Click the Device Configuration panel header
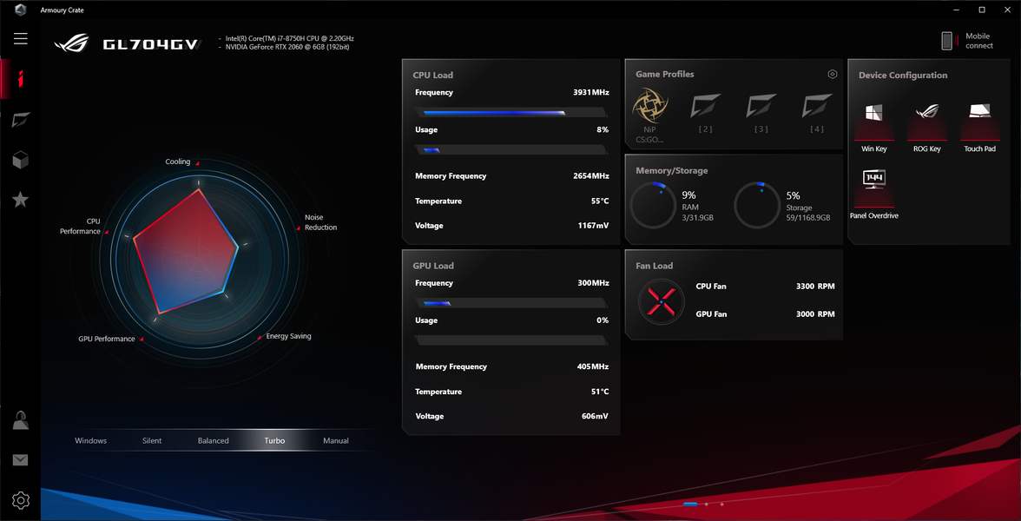The height and width of the screenshot is (521, 1021). [x=903, y=76]
